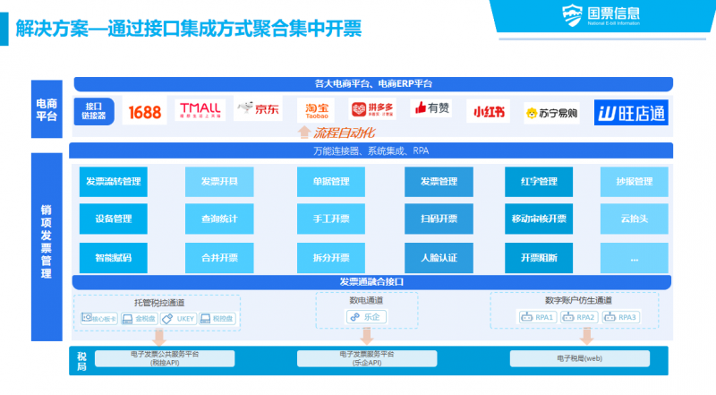
Task: Click the 1688 platform logo
Action: point(144,112)
